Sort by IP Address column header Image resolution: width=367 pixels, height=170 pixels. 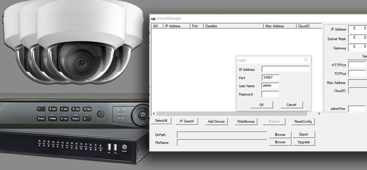[x=176, y=26]
